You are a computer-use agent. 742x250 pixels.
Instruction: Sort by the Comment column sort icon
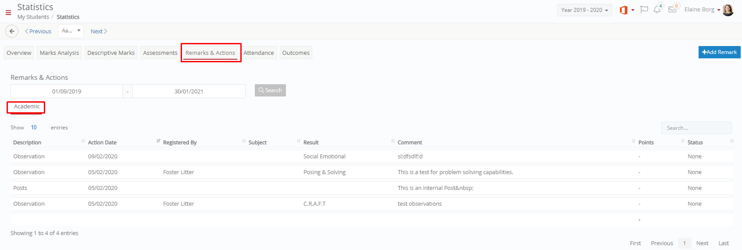(634, 141)
